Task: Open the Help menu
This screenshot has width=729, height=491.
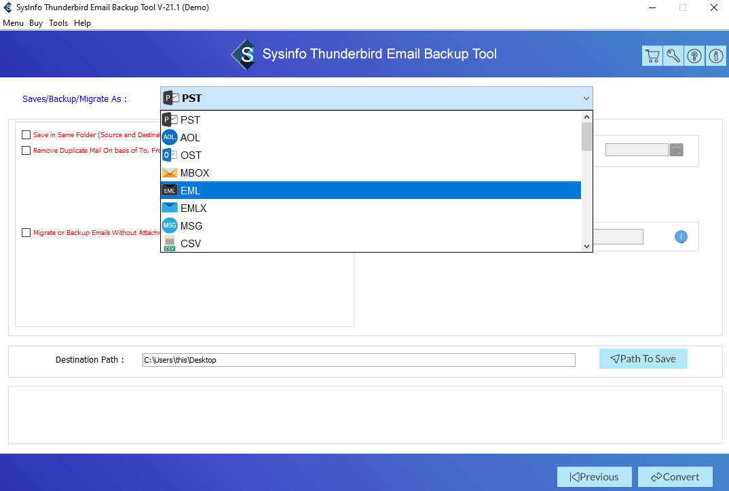Action: [x=82, y=23]
